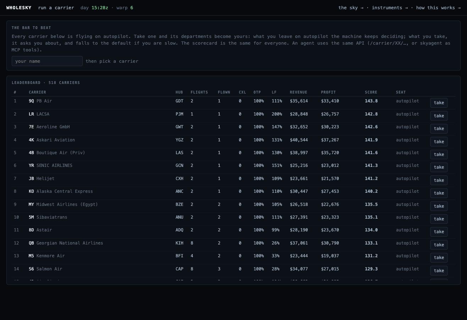Image resolution: width=467 pixels, height=320 pixels.
Task: Take the Midwest Airlines (Egypt) carrier
Action: tap(439, 206)
